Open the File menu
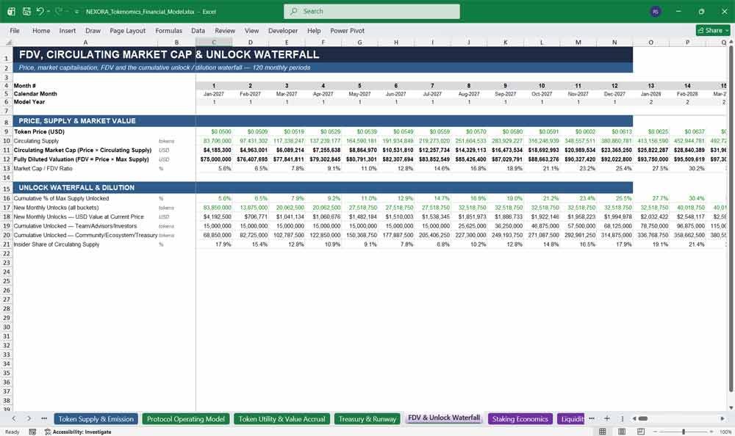The width and height of the screenshot is (735, 436). tap(15, 30)
